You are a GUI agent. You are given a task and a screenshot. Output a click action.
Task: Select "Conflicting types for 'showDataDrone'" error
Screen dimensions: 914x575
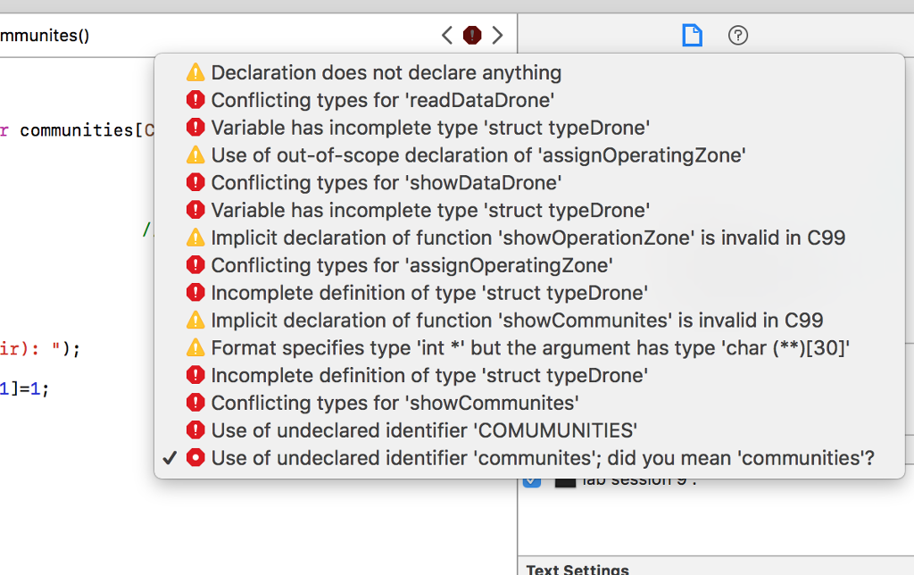(529, 182)
